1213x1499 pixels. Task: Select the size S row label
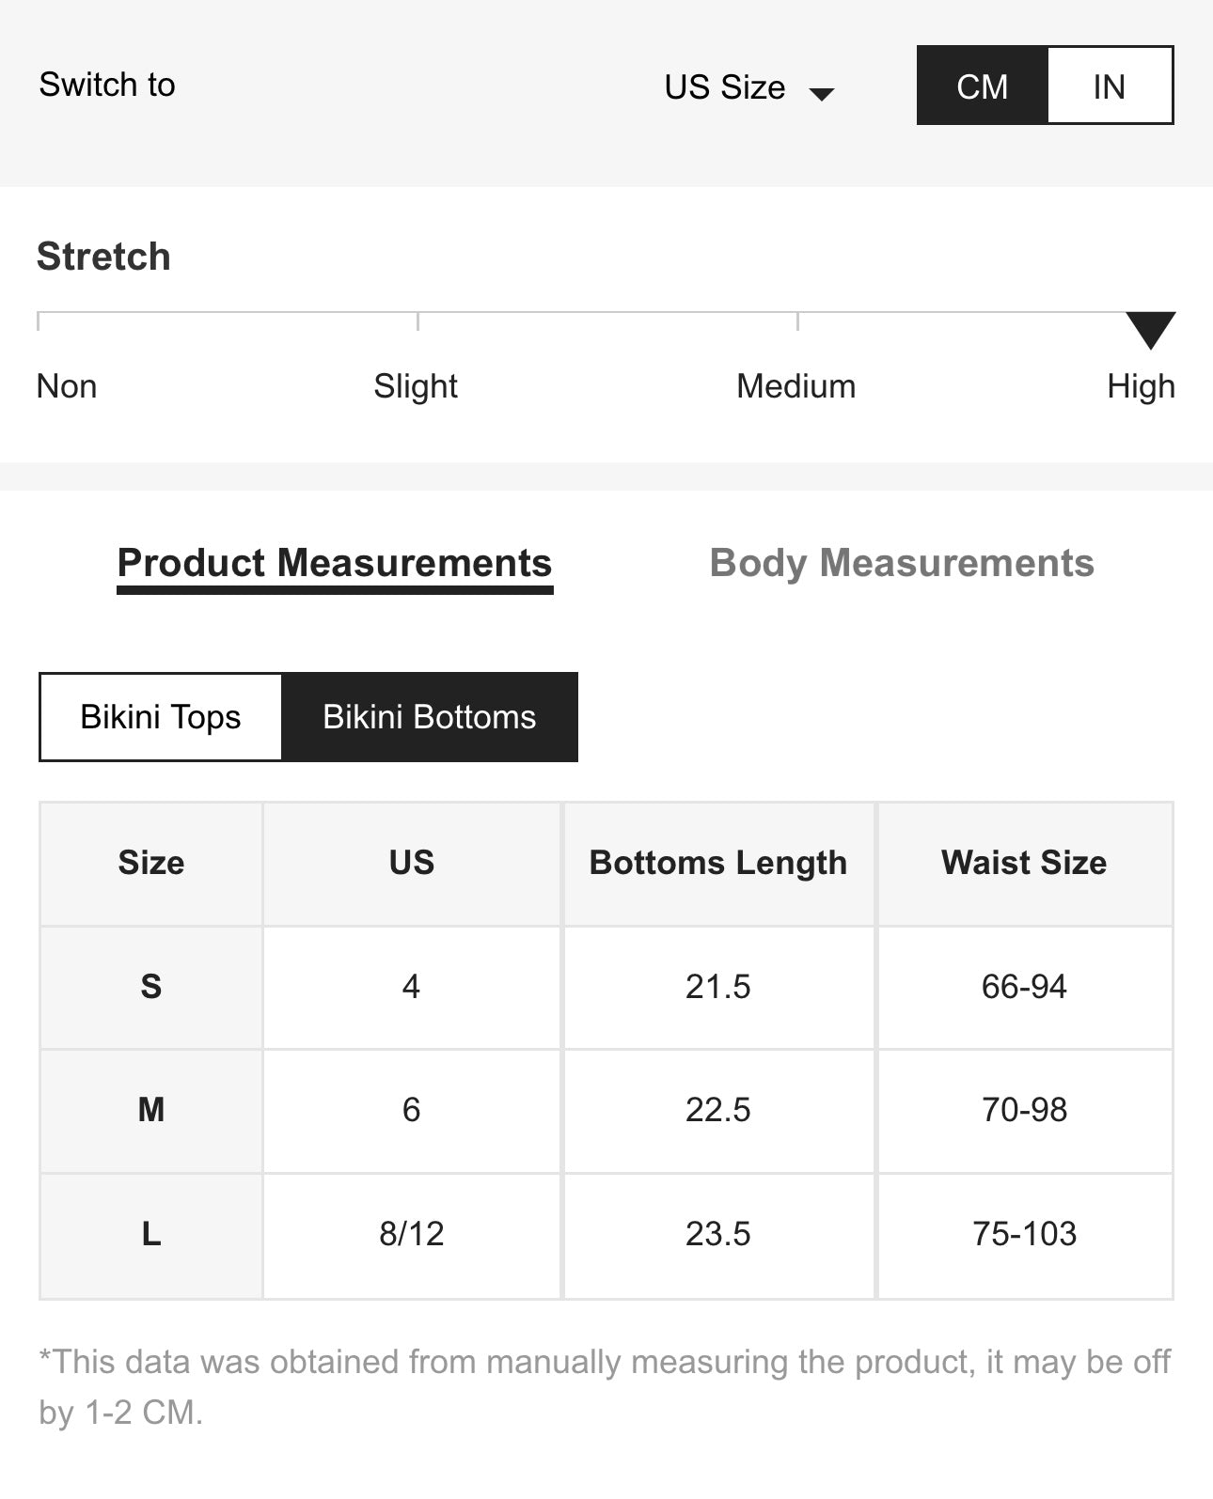[151, 987]
